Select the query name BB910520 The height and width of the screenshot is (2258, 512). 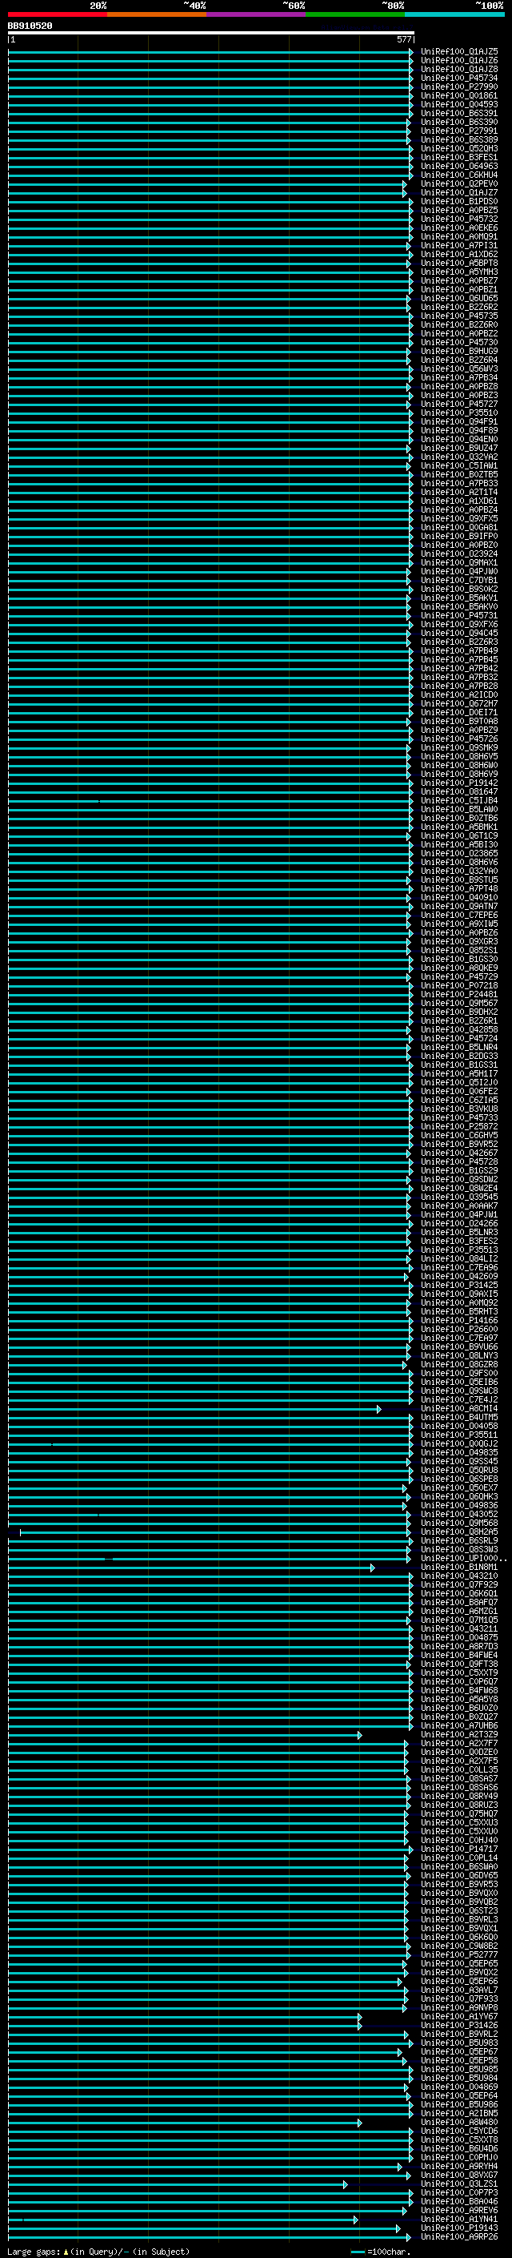click(x=30, y=26)
